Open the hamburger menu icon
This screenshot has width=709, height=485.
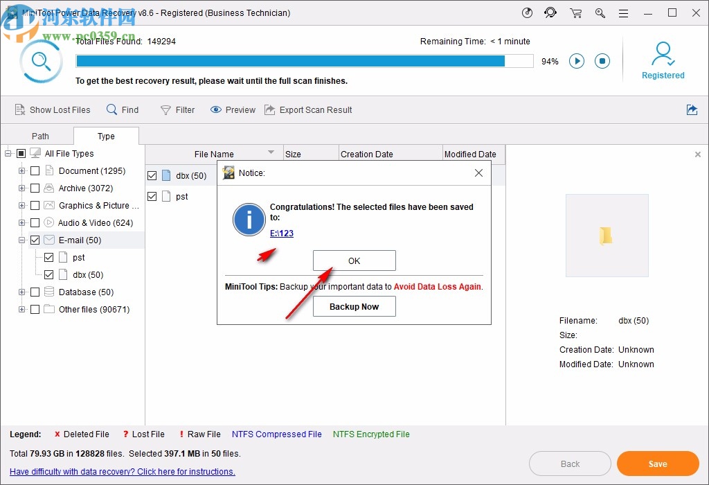(624, 14)
